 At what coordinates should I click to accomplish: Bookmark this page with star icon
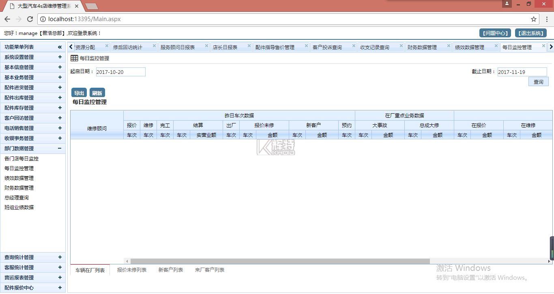pyautogui.click(x=534, y=19)
